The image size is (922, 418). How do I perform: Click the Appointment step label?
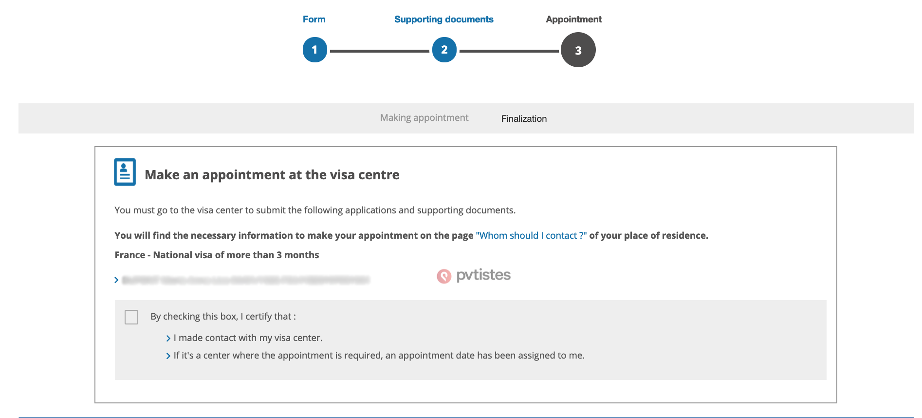tap(573, 19)
